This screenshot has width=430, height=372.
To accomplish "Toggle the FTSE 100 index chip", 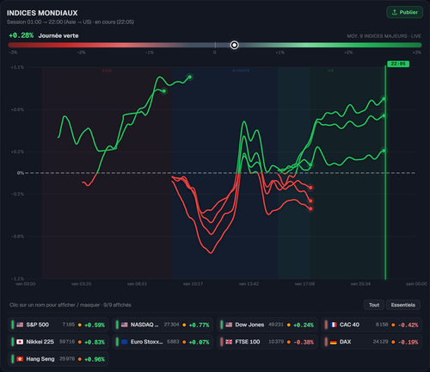I will pos(267,342).
